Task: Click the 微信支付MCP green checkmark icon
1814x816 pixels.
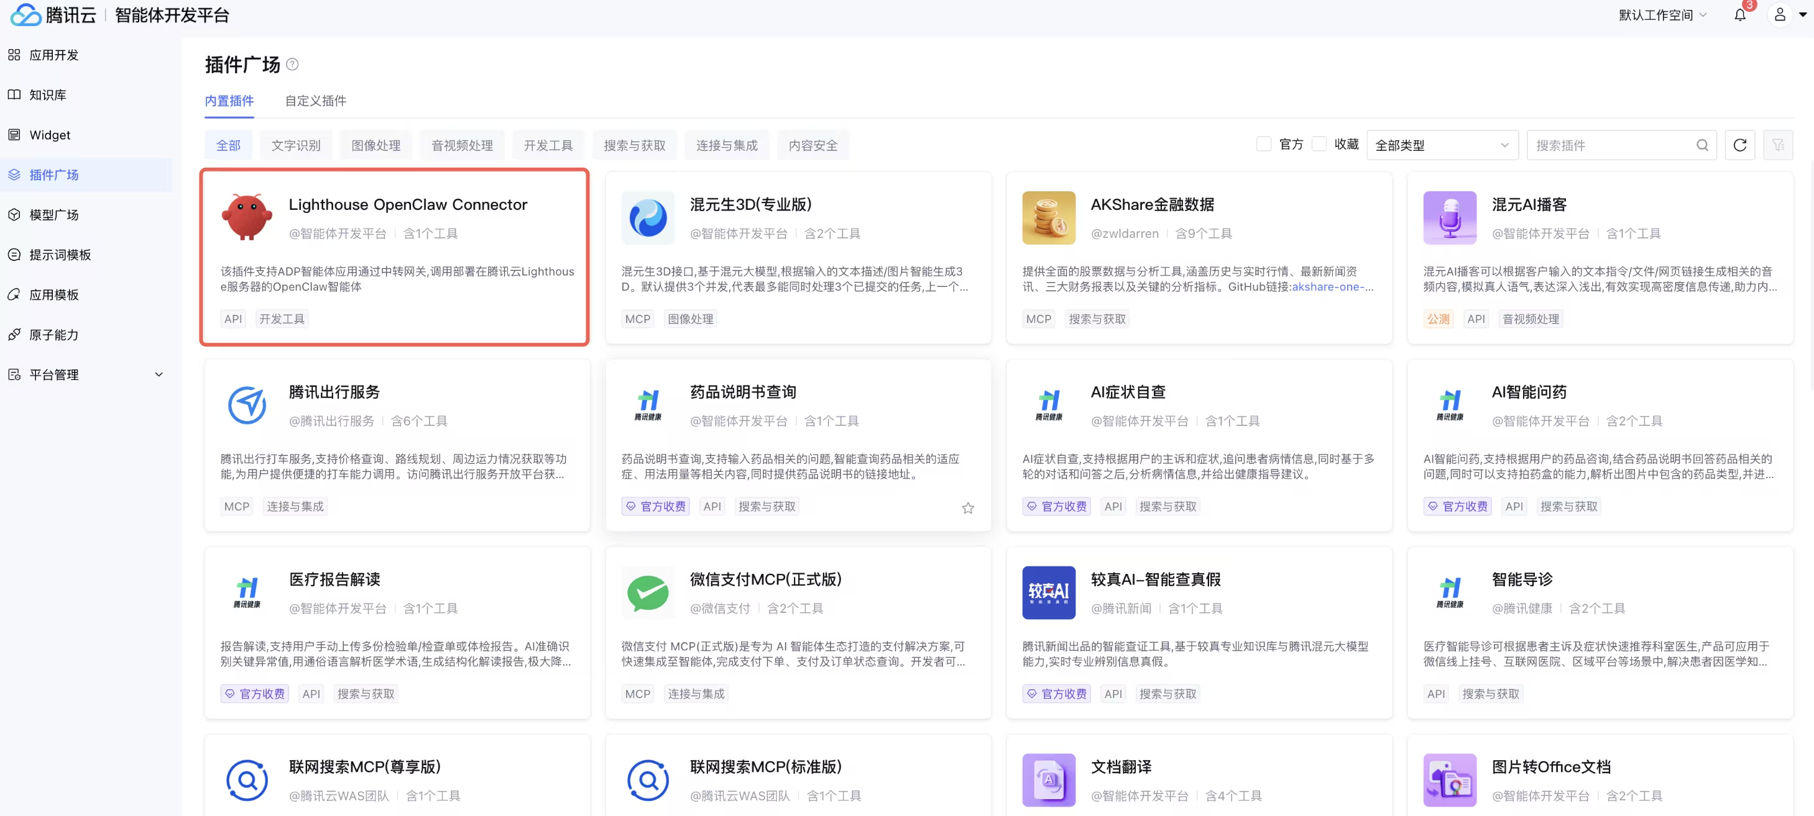Action: click(647, 592)
